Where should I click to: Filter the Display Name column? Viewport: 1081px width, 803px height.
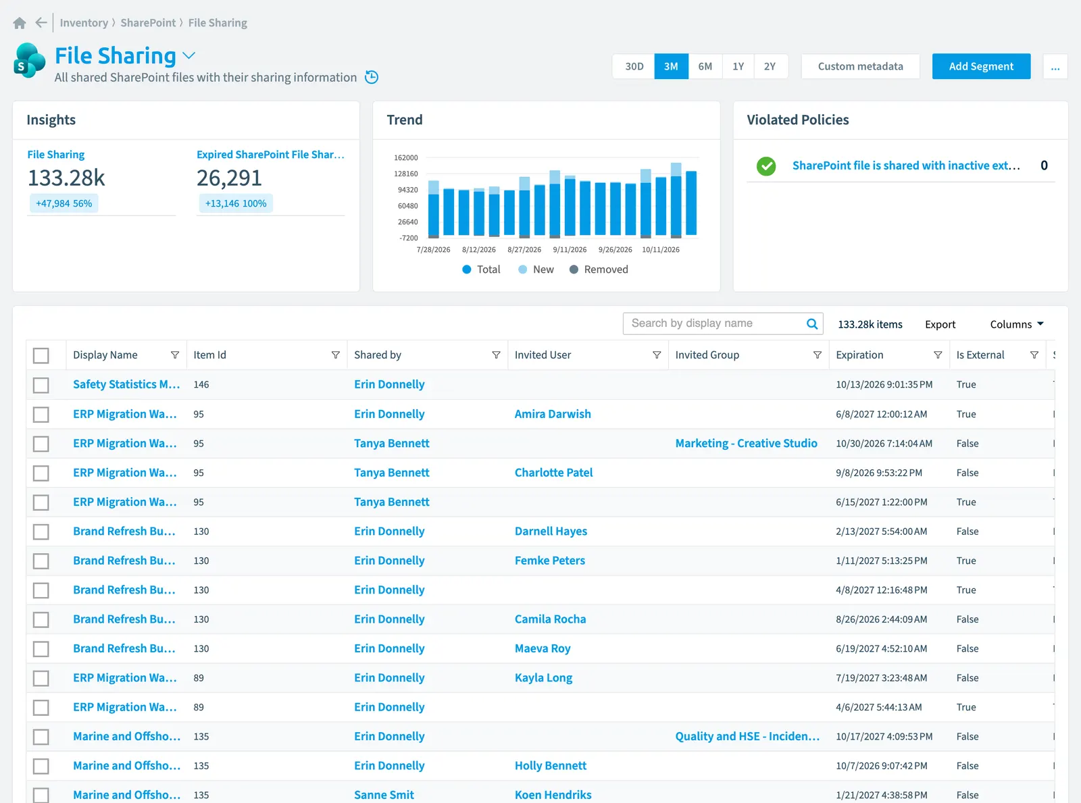[175, 355]
